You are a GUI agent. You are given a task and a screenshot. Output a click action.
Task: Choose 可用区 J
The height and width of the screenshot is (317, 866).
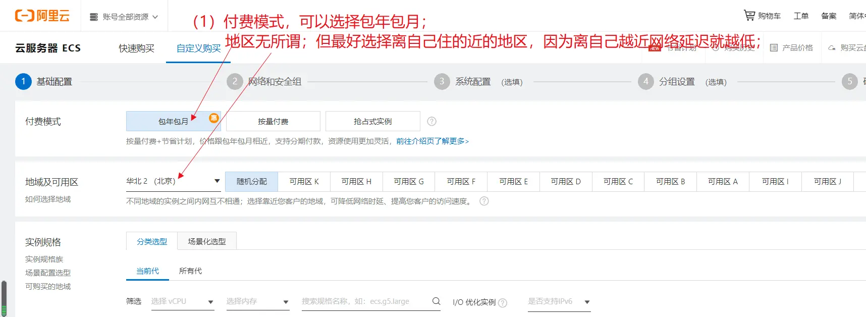[828, 182]
